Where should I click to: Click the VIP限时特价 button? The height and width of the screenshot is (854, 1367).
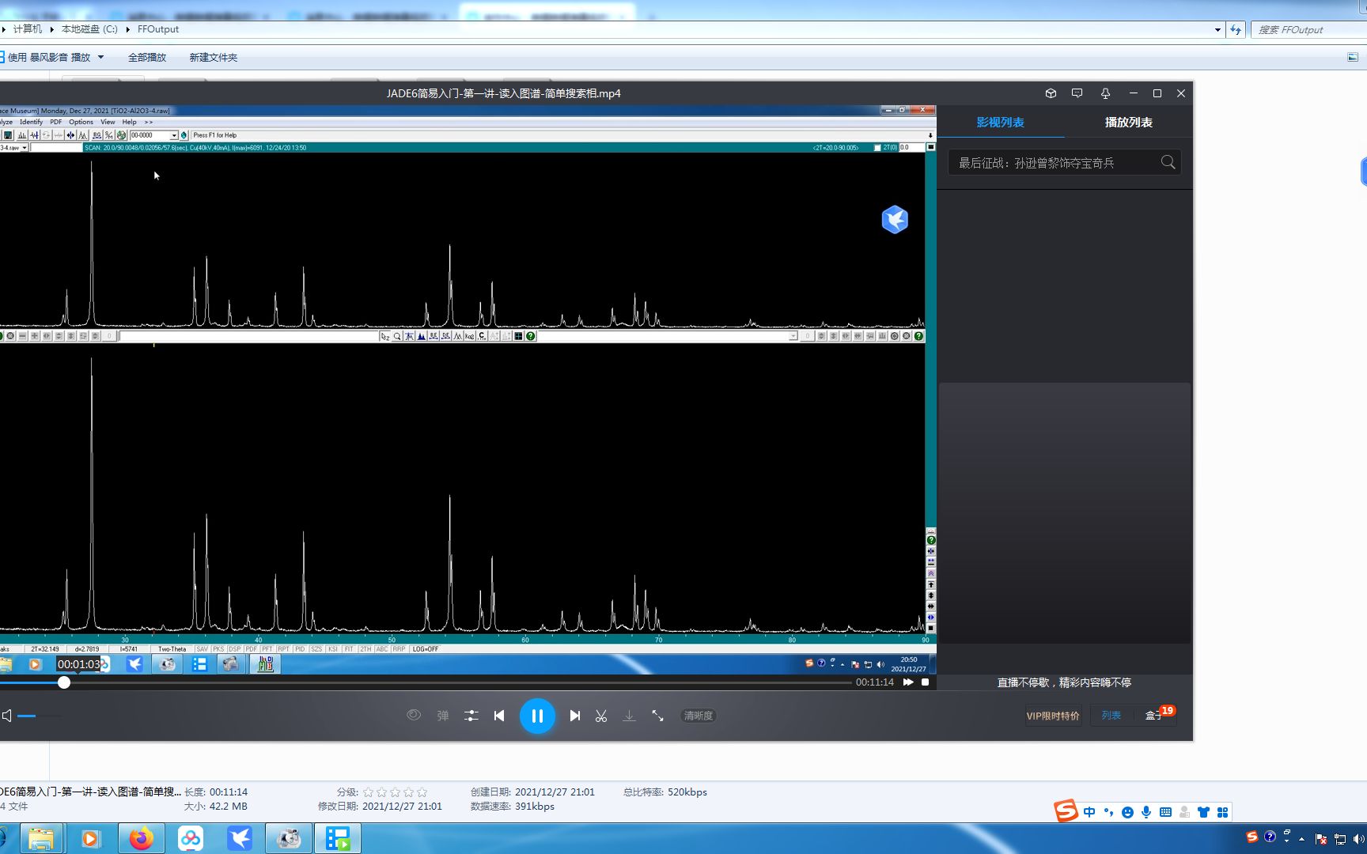1053,716
